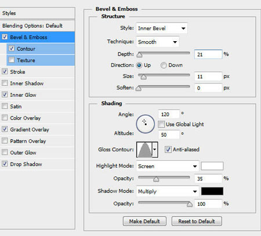This screenshot has width=261, height=236.
Task: Toggle the Anti-aliased checkbox
Action: (x=168, y=150)
